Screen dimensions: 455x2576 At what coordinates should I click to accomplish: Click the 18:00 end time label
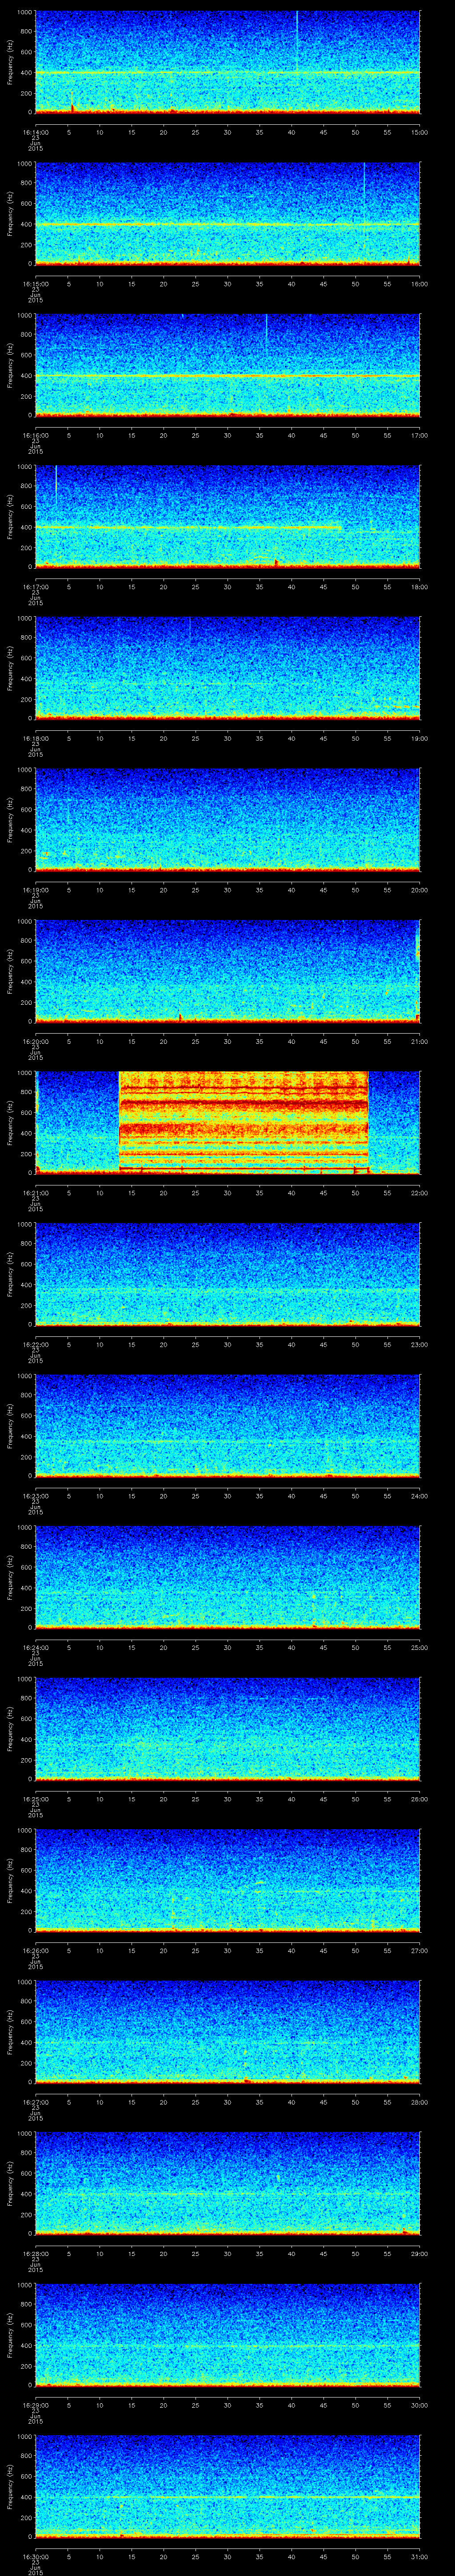[x=419, y=587]
